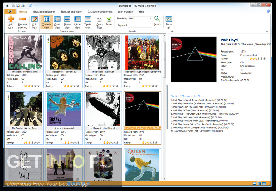This screenshot has width=276, height=191.
Task: Select track 'Pink Floyd - Time'
Action: pos(195,110)
